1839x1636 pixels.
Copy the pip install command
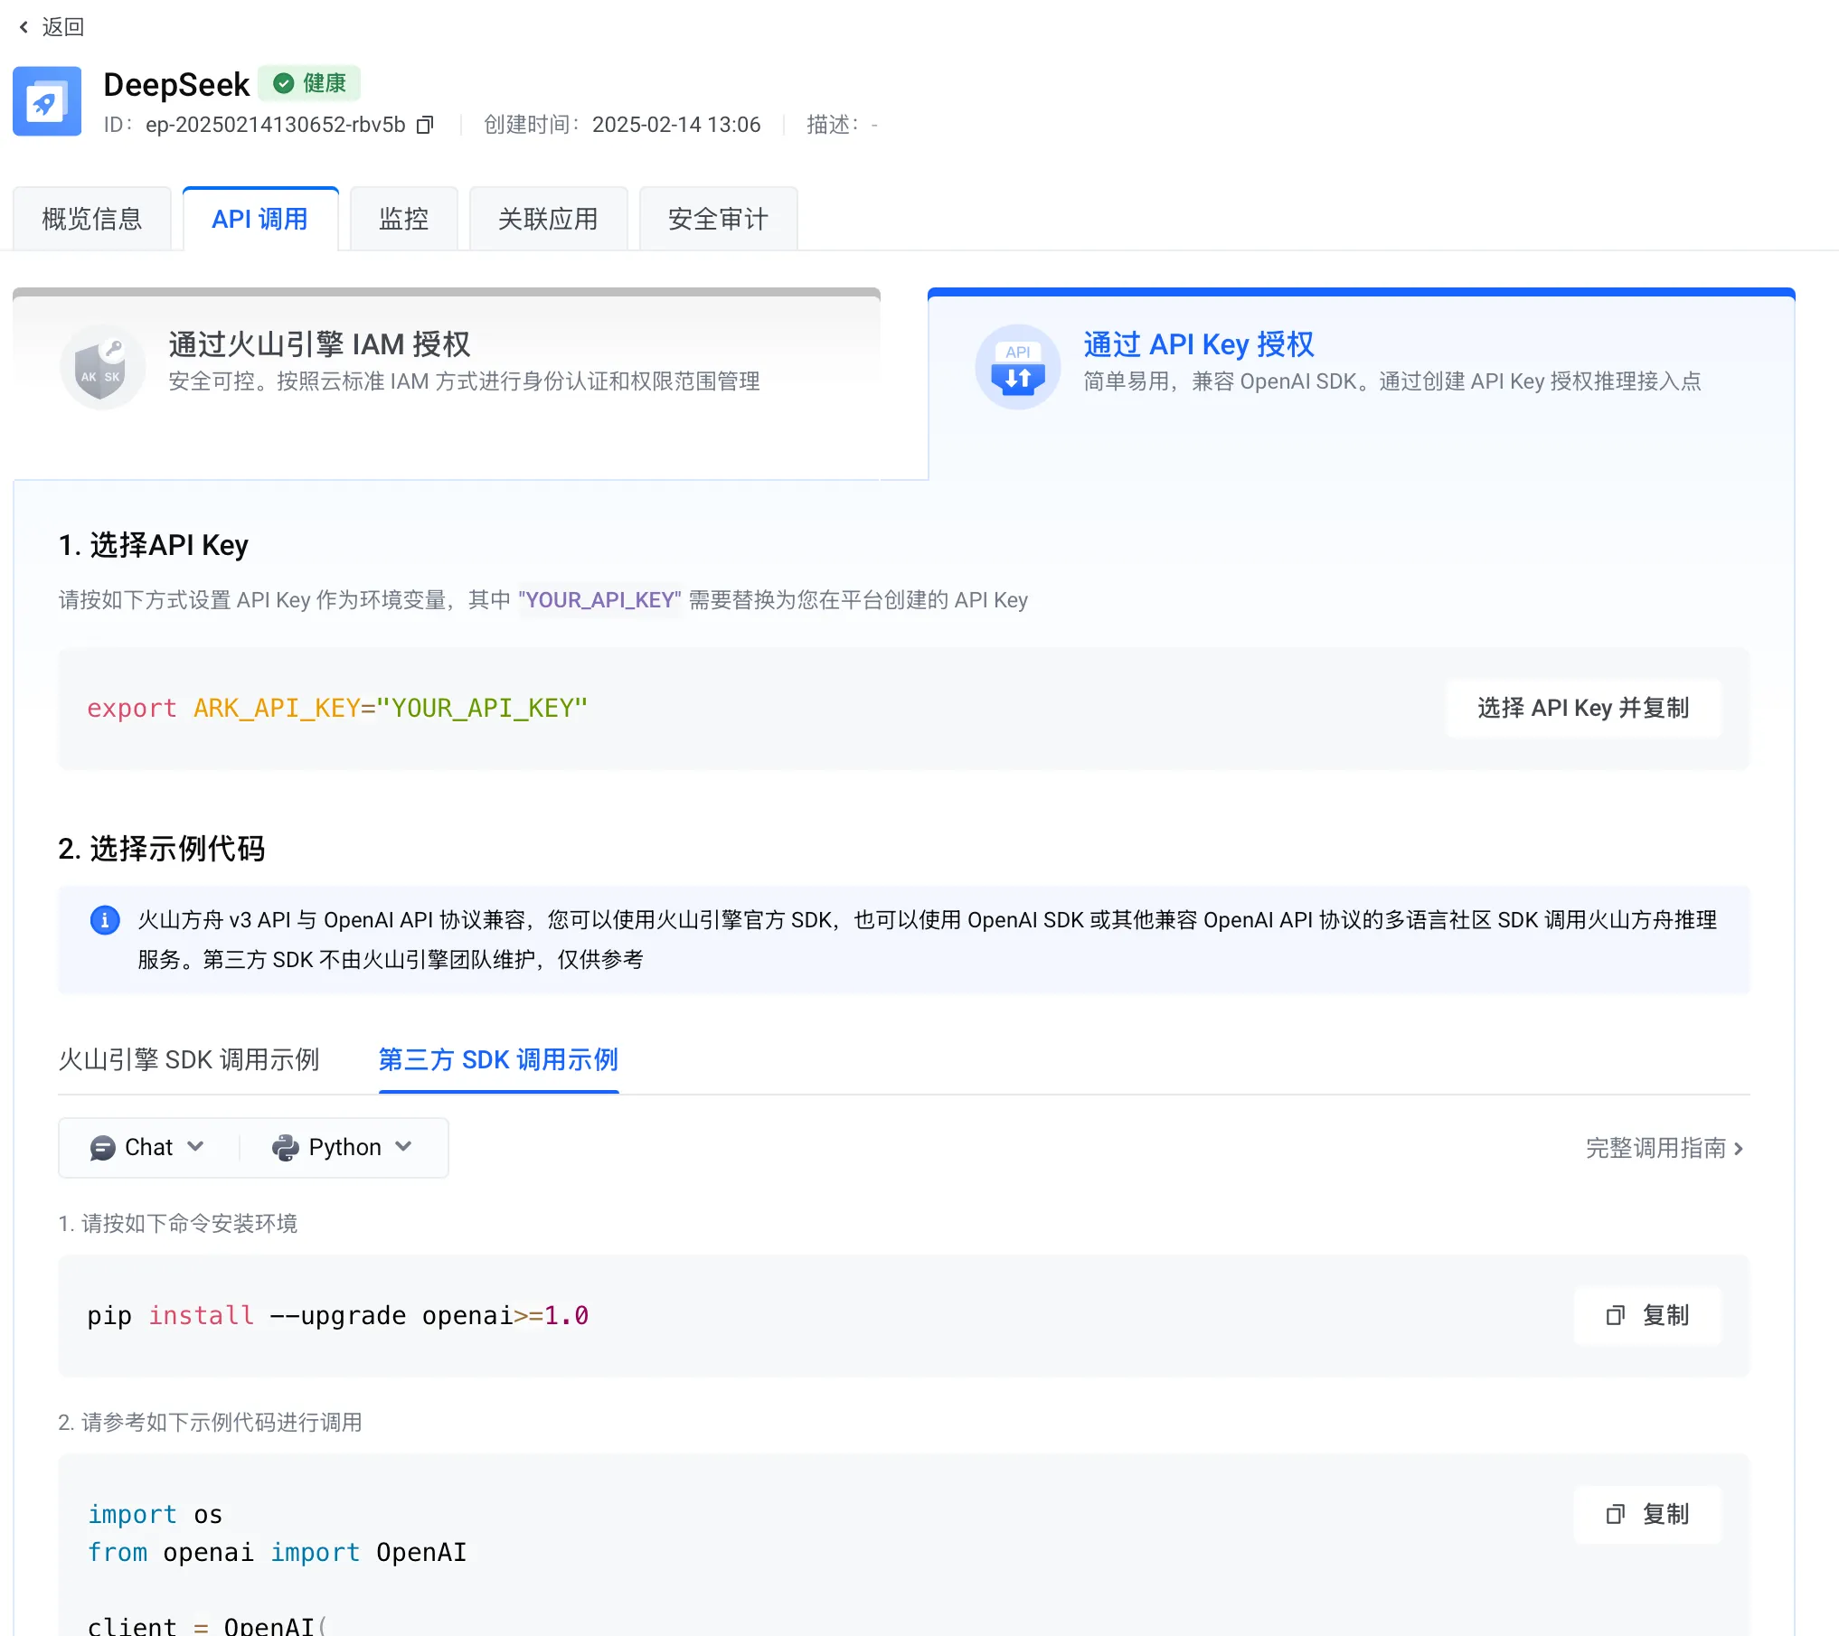point(1646,1315)
